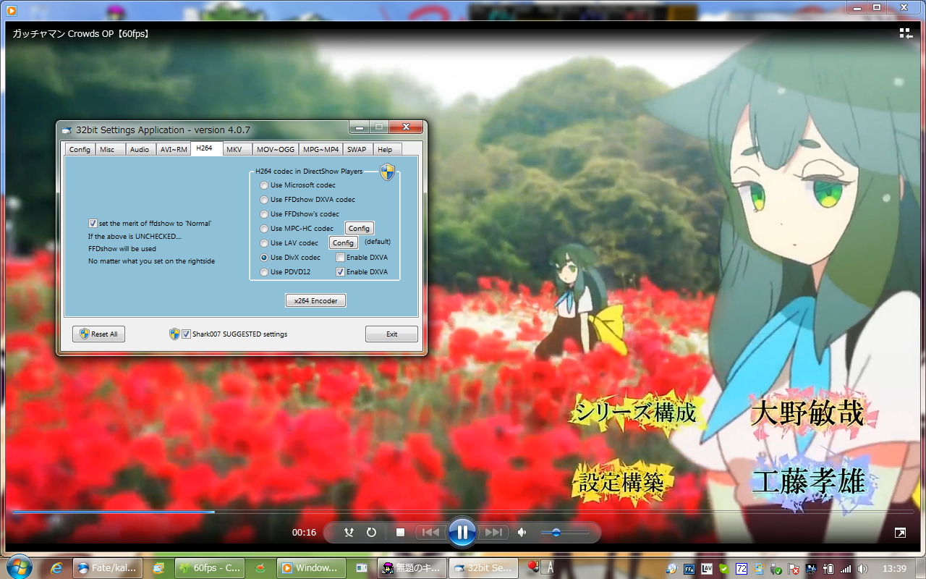Select 'Use FFDshow's codec' option

pyautogui.click(x=264, y=214)
